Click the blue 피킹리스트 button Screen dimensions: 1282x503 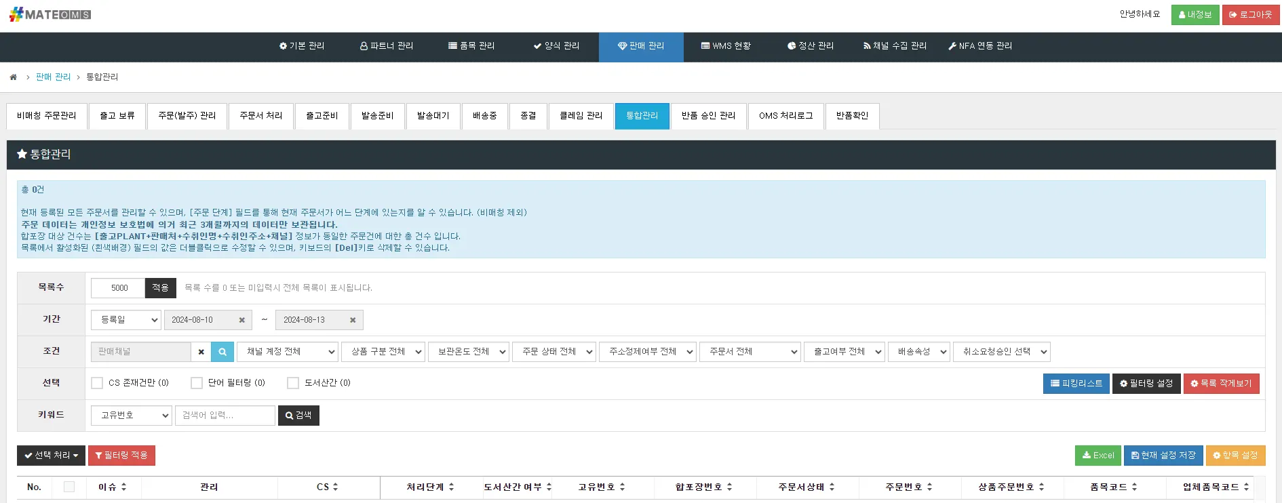coord(1076,384)
